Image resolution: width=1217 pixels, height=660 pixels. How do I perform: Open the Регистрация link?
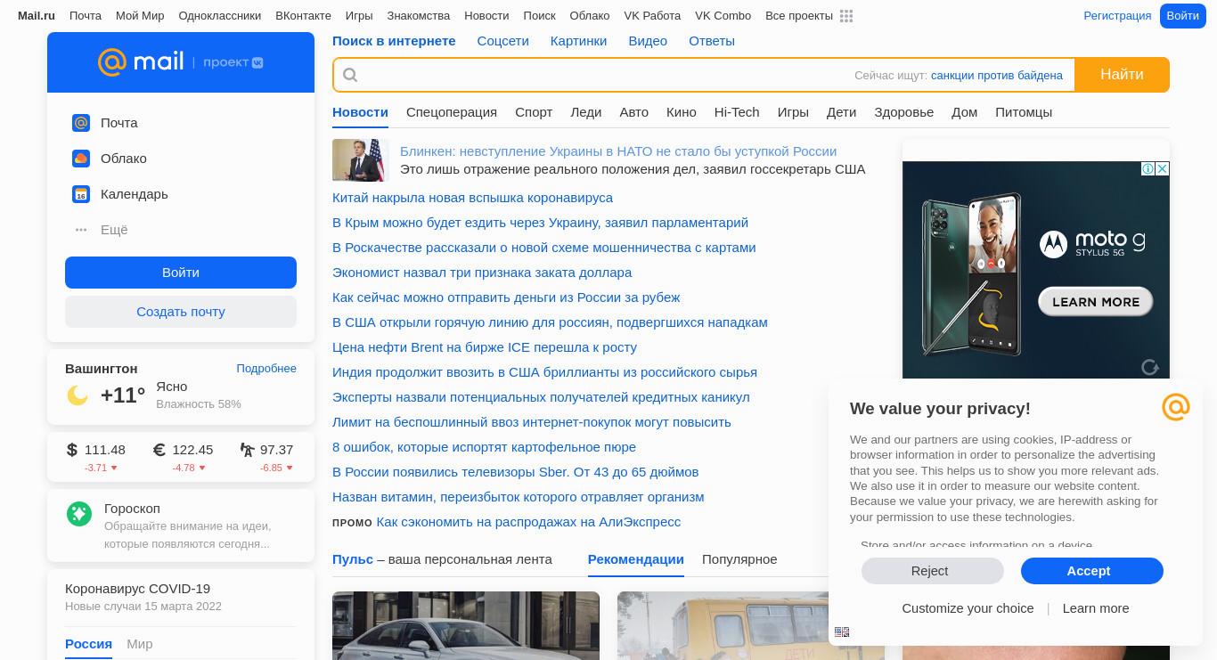tap(1117, 16)
